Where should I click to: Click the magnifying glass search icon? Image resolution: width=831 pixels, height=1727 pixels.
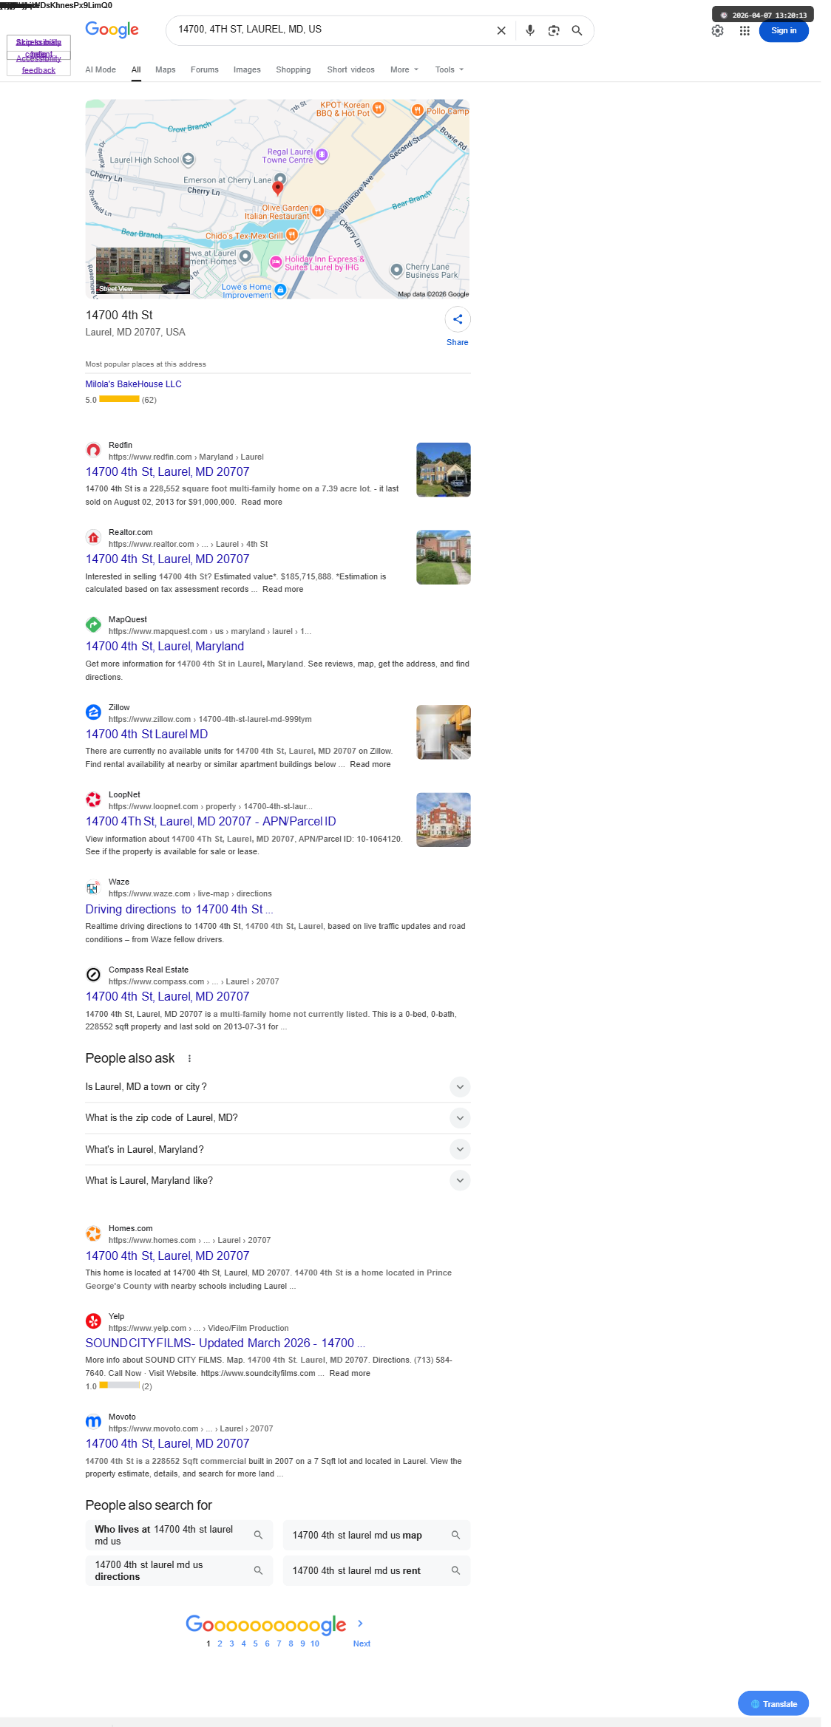click(577, 30)
